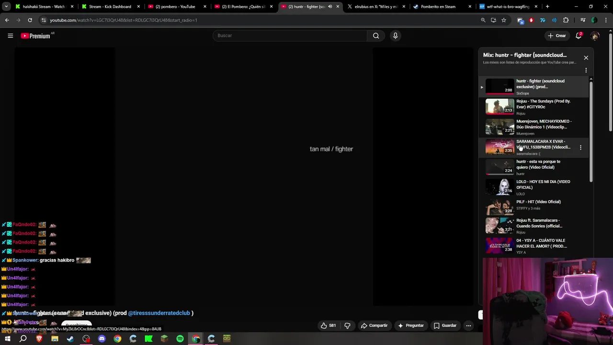The image size is (613, 345).
Task: Click the Crear button
Action: point(557,35)
